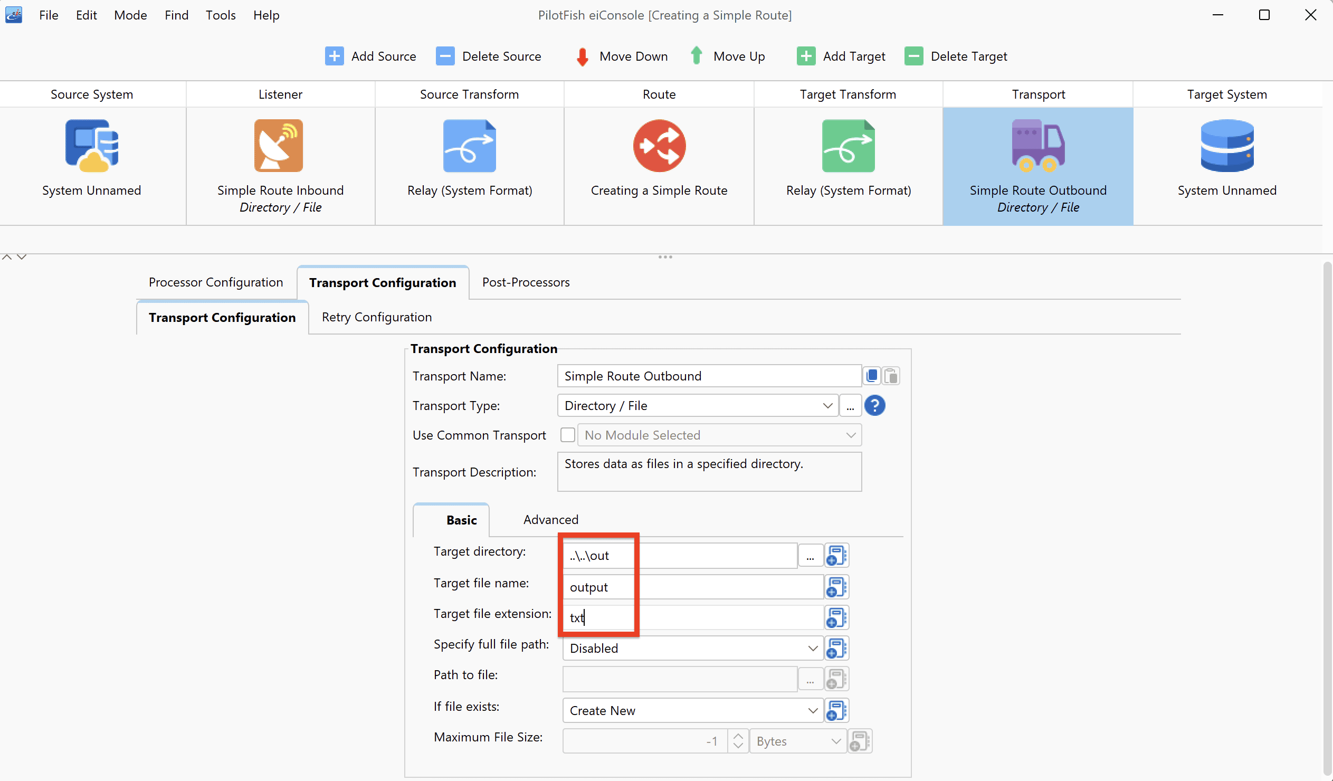Screen dimensions: 1333x781
Task: Switch to the Processor Configuration tab
Action: click(x=216, y=282)
